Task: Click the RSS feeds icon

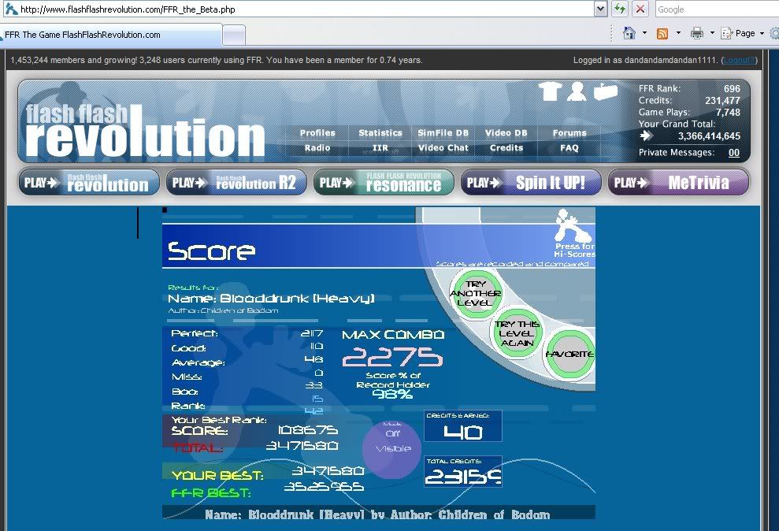Action: click(x=662, y=33)
